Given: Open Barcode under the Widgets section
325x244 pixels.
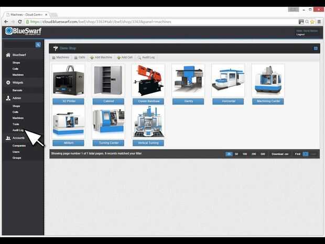Looking at the screenshot, I should point(17,90).
